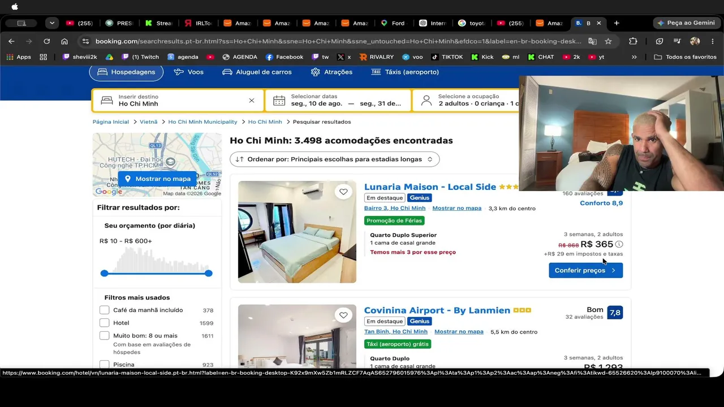Click the price info icon beside R$ 365
Viewport: 724px width, 407px height.
click(x=619, y=244)
